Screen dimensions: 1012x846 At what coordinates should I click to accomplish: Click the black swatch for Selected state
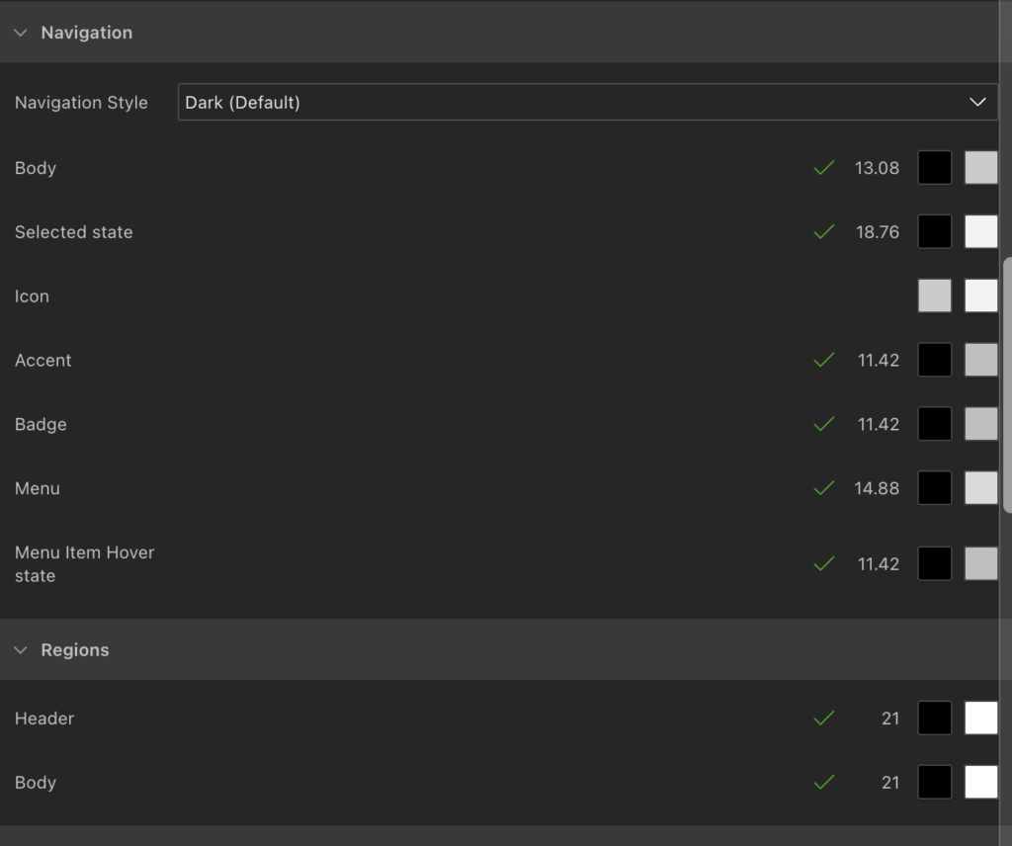click(x=934, y=232)
